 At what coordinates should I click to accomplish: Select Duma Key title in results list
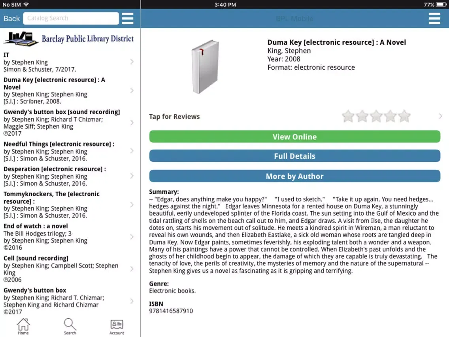click(x=54, y=83)
